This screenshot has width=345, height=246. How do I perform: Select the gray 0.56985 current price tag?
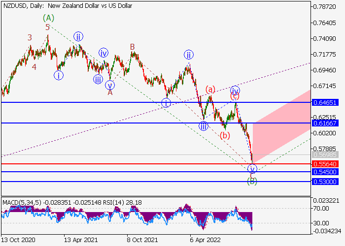pyautogui.click(x=324, y=155)
